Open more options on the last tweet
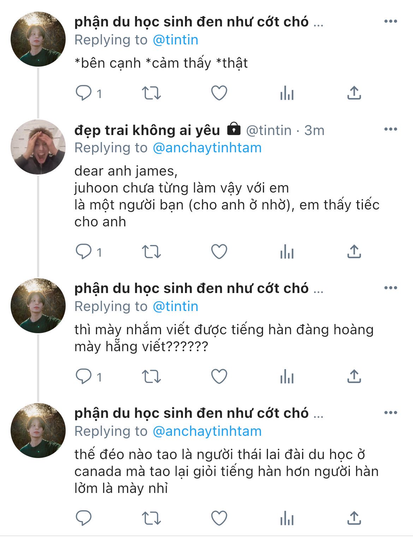This screenshot has height=537, width=413. click(390, 413)
